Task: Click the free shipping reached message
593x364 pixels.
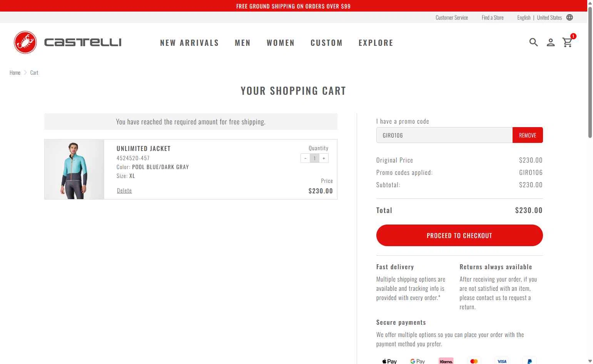Action: click(x=191, y=122)
